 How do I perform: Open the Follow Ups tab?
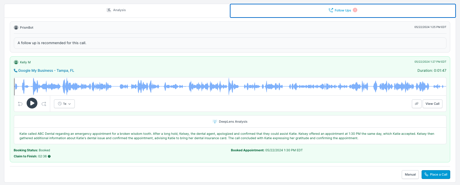click(343, 10)
